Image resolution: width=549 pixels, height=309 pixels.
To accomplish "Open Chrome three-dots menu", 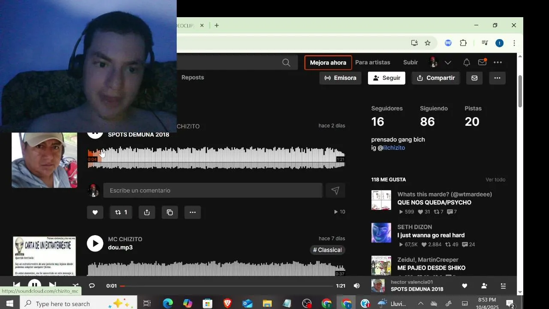I will coord(514,43).
